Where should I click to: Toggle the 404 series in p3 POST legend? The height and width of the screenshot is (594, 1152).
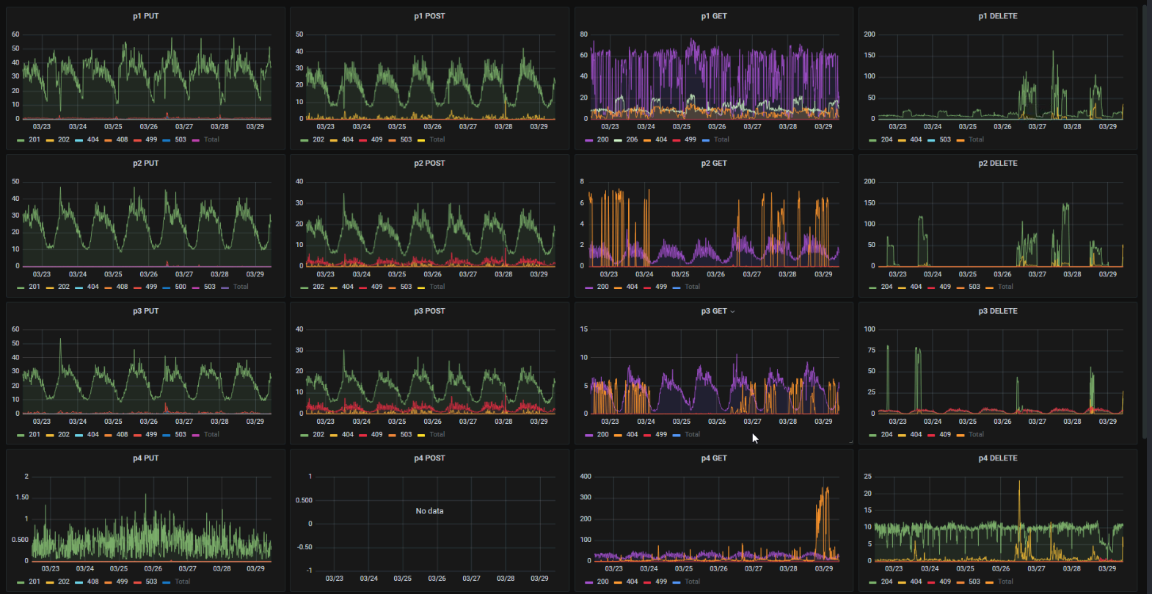(x=348, y=434)
